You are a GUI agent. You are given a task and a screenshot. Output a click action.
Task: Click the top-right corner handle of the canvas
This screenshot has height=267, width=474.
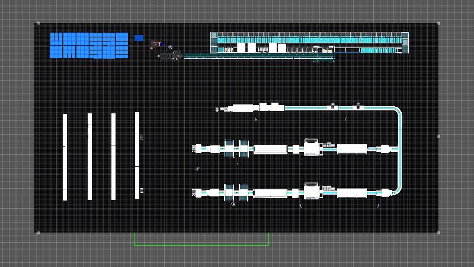point(438,23)
